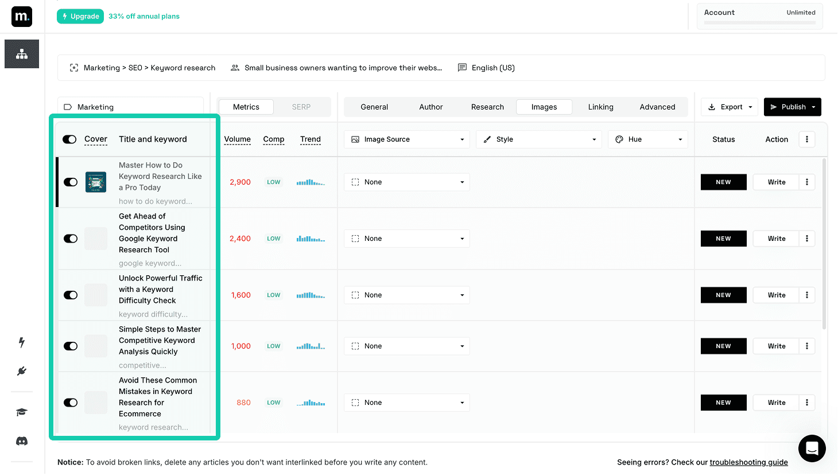Open the academy graduation cap icon

click(x=21, y=412)
